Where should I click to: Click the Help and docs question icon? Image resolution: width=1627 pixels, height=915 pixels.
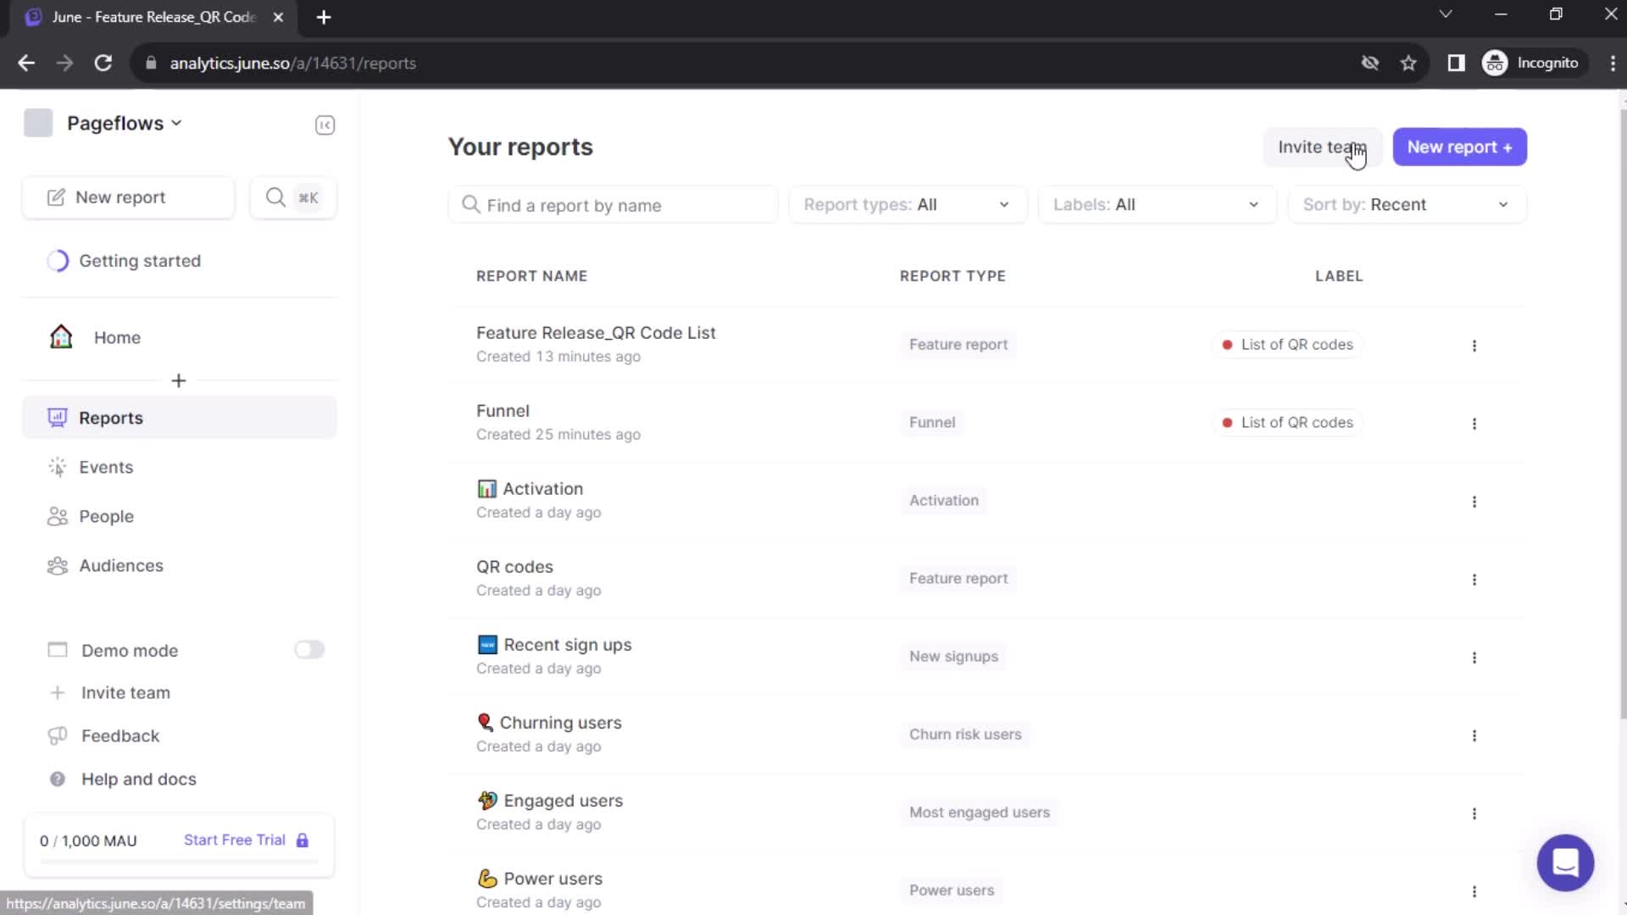point(57,779)
